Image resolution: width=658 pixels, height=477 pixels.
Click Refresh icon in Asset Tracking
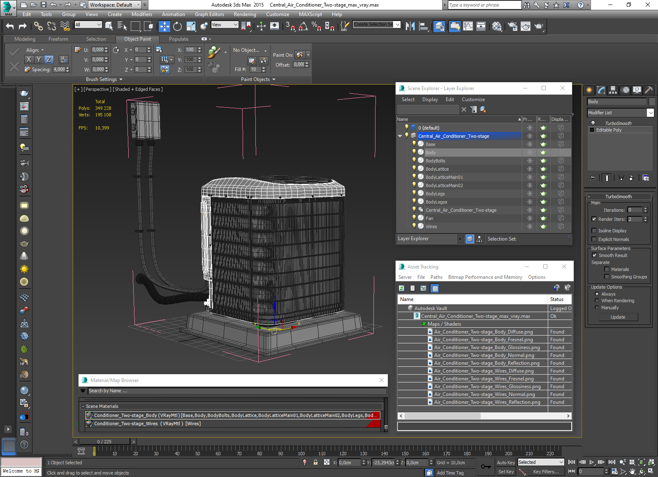coord(402,288)
